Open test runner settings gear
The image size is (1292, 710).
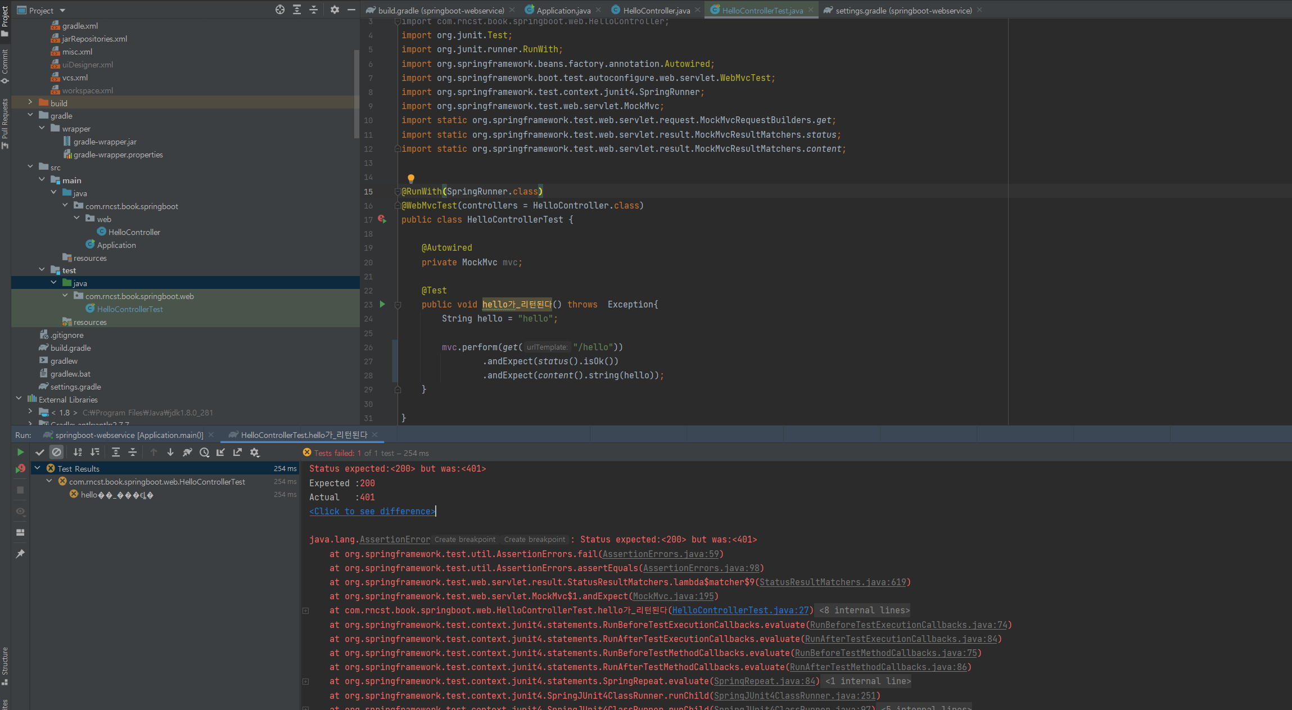[x=255, y=452]
